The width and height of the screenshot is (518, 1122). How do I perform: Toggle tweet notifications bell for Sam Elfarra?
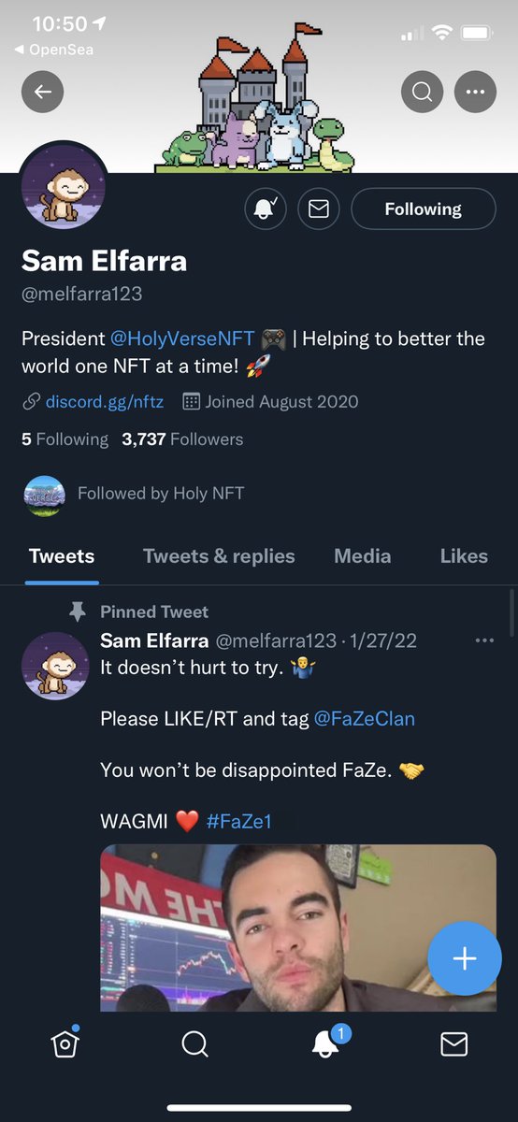point(266,209)
